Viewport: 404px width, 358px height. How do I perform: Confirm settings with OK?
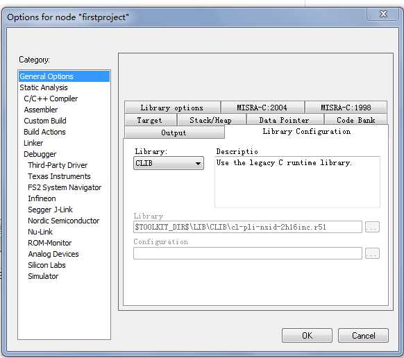click(x=307, y=335)
